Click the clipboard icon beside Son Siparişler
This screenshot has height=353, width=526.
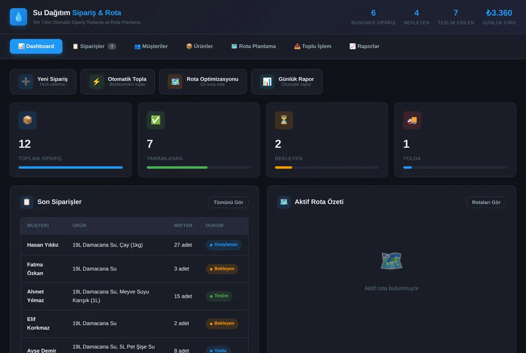tap(27, 202)
